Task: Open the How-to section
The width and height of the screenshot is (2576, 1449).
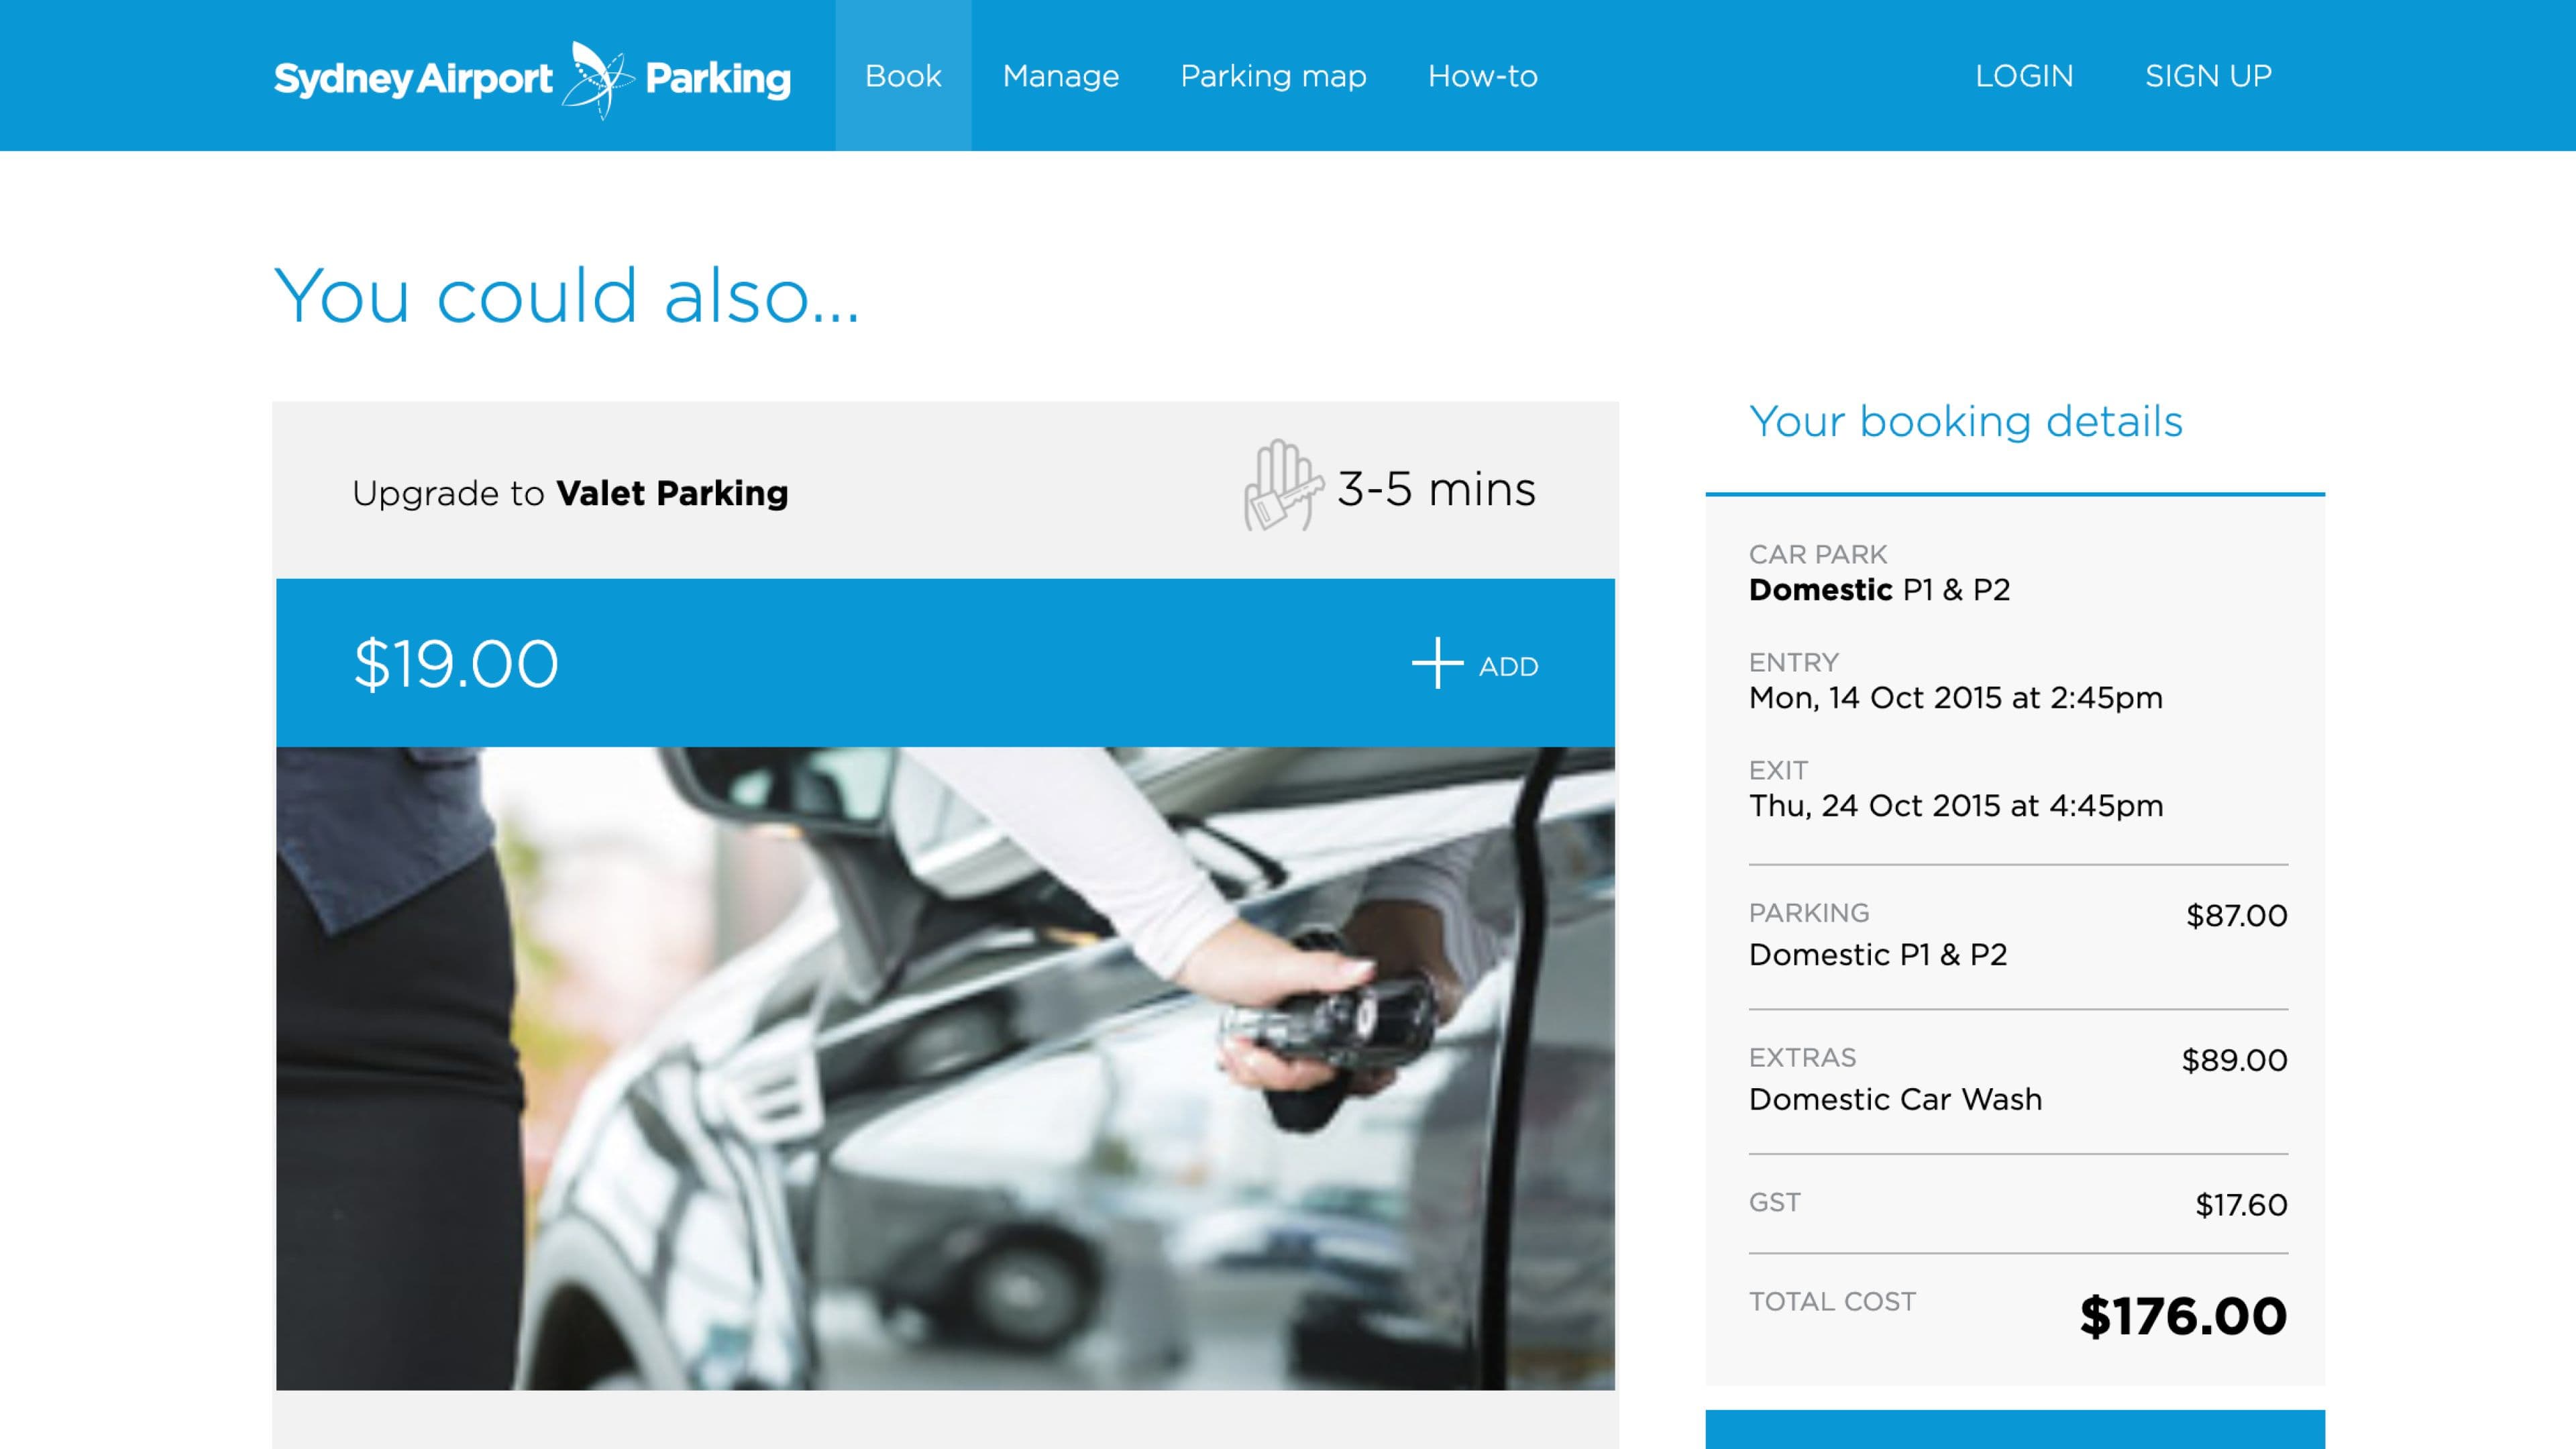Action: (x=1482, y=76)
